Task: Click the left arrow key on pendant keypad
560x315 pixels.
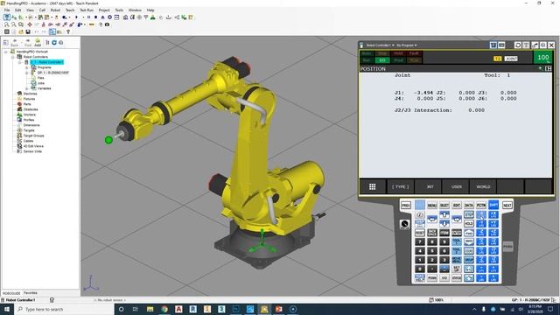Action: click(x=432, y=219)
